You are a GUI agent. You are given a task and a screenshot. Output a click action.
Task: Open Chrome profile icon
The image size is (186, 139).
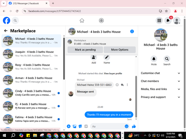point(175,11)
